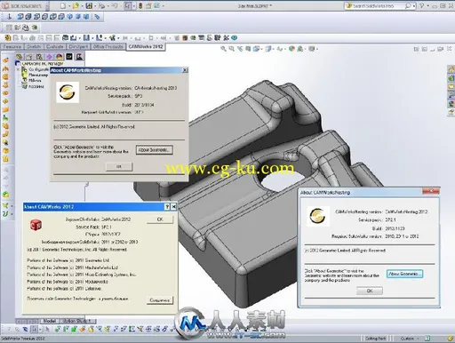Open the SolidWorks Help question mark
The width and height of the screenshot is (455, 343).
(x=422, y=5)
